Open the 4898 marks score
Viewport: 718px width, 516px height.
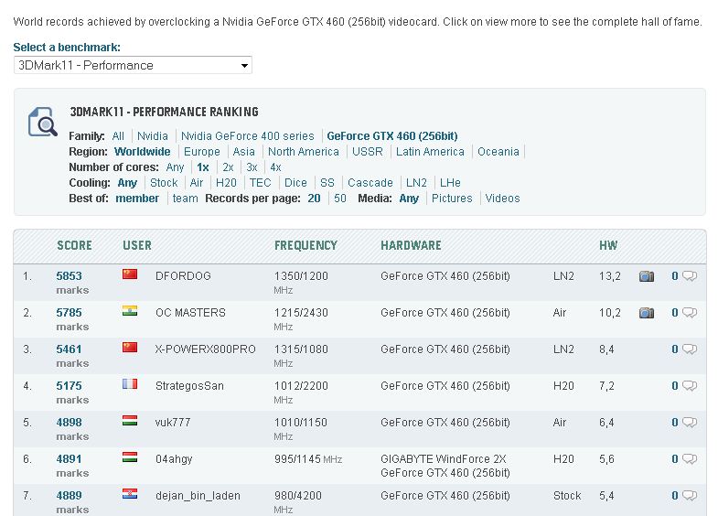click(x=69, y=423)
